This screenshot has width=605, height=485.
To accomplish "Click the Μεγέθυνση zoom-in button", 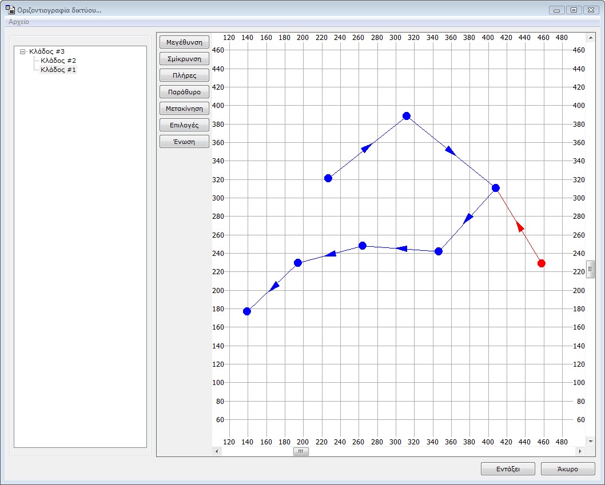I will click(184, 42).
